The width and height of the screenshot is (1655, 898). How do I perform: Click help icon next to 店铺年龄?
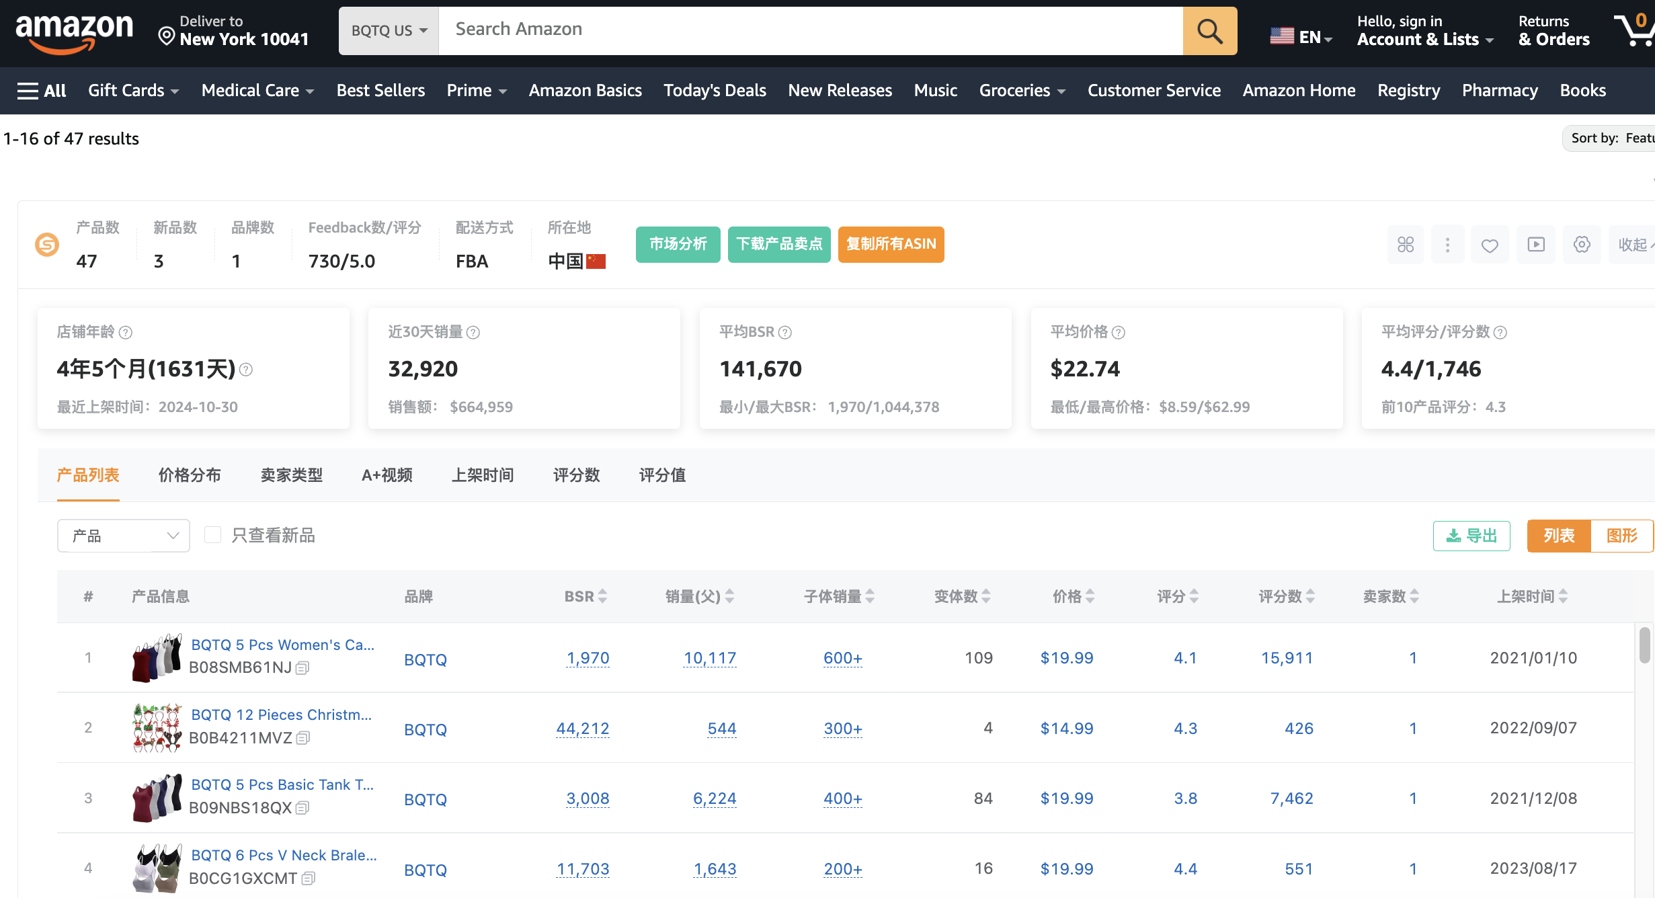point(126,333)
